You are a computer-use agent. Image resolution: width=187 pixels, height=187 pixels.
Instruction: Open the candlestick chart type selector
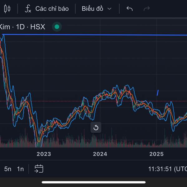pos(7,9)
